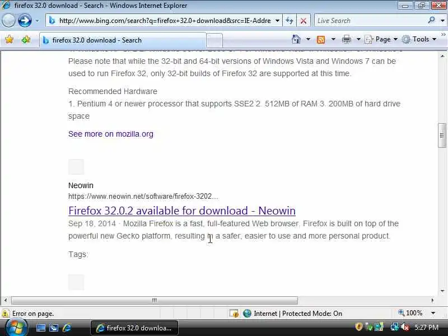The height and width of the screenshot is (336, 448).
Task: Open the Windows Start orb
Action: pyautogui.click(x=16, y=328)
